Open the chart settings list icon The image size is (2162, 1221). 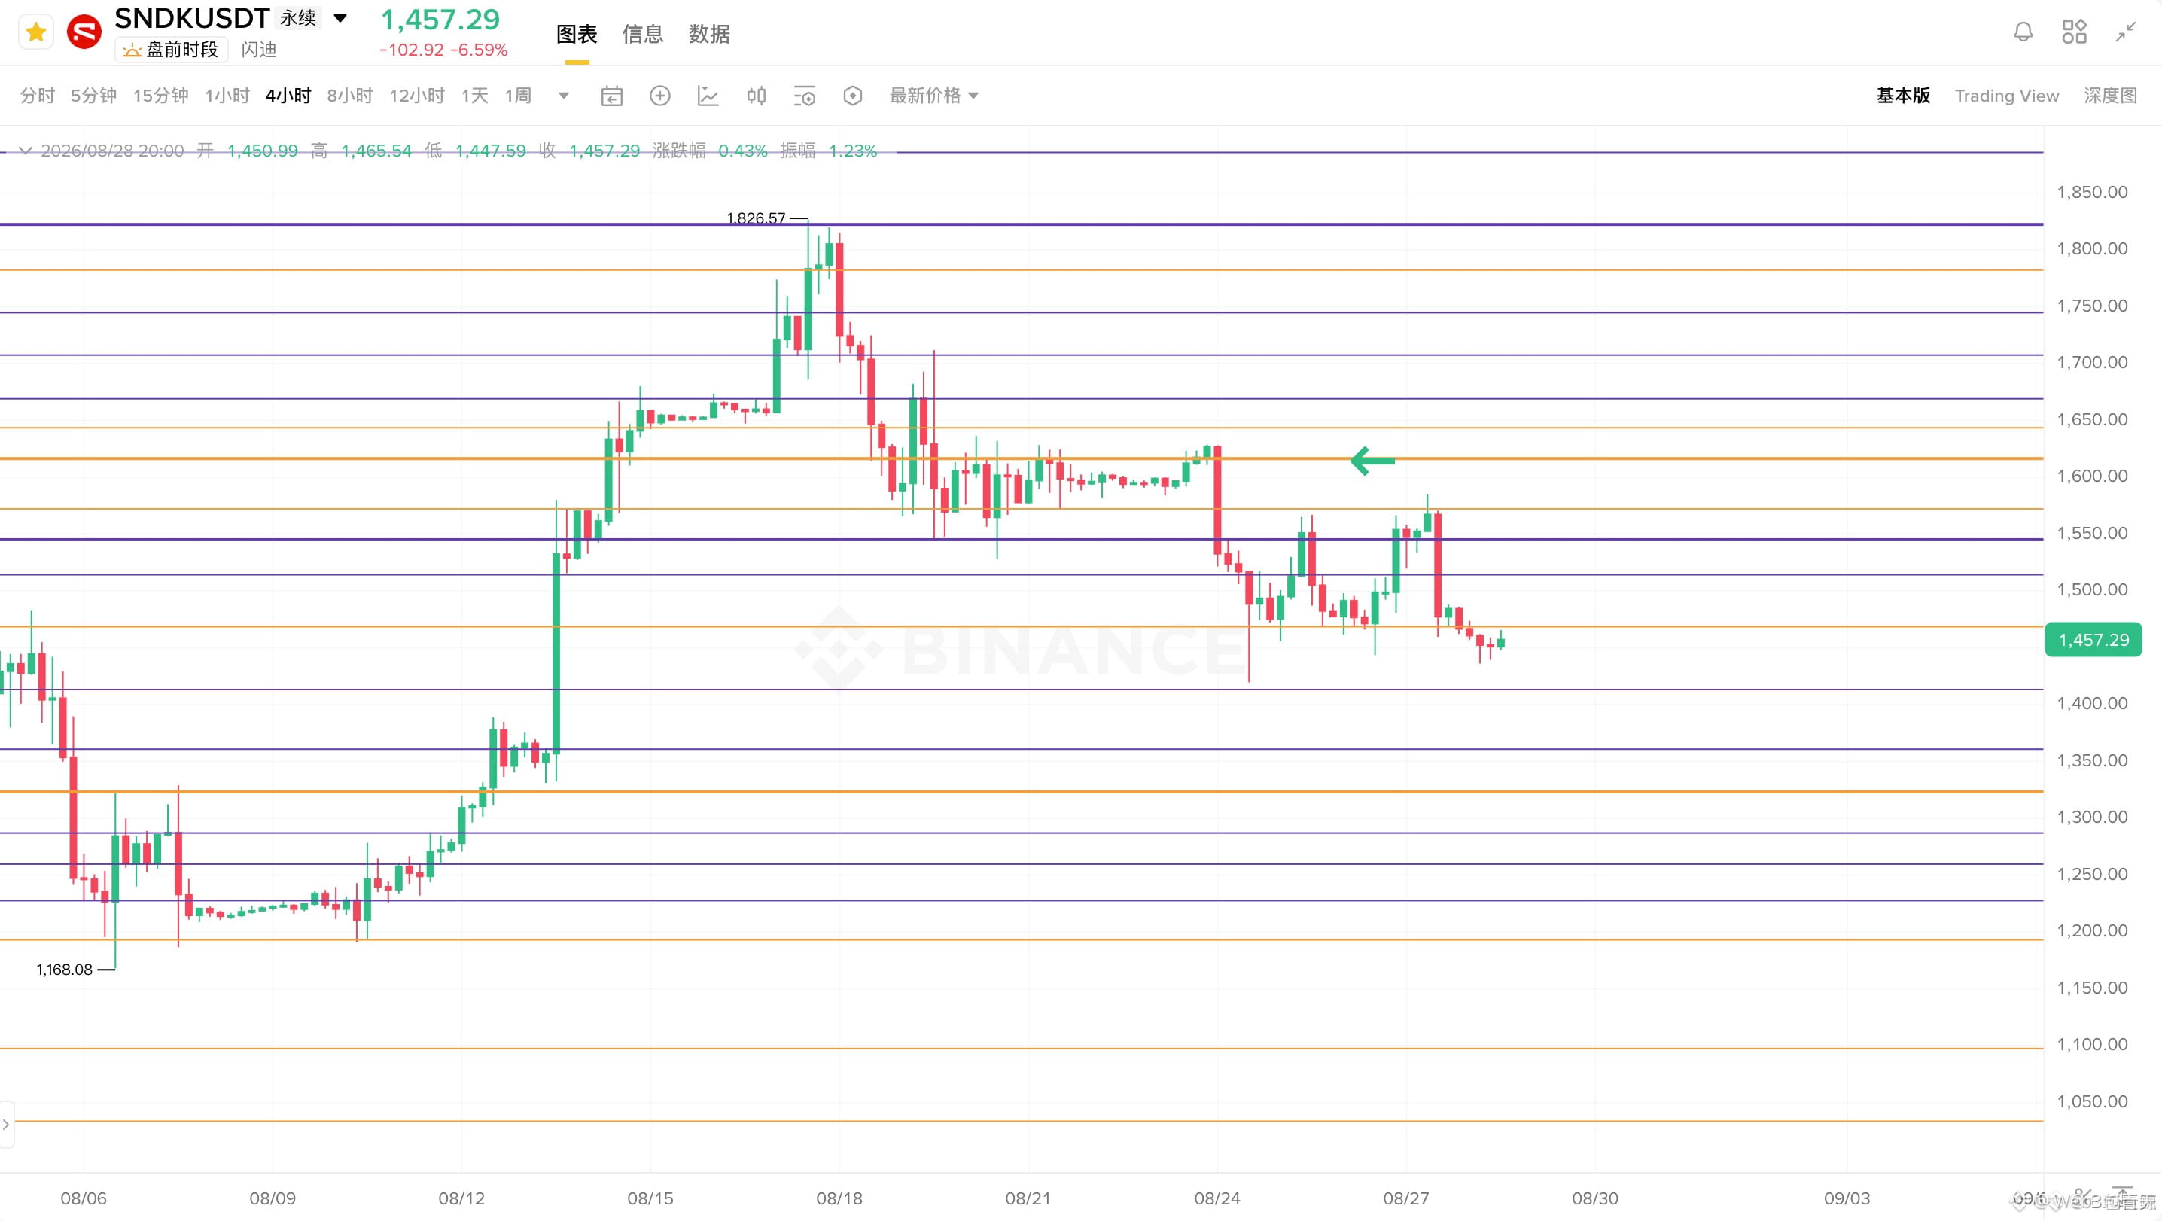[x=804, y=96]
